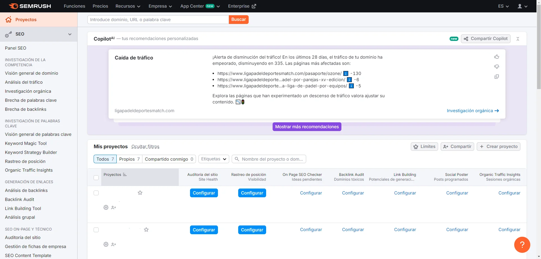Image resolution: width=541 pixels, height=259 pixels.
Task: Click Mostrar más recomendaciones button
Action: (x=307, y=127)
